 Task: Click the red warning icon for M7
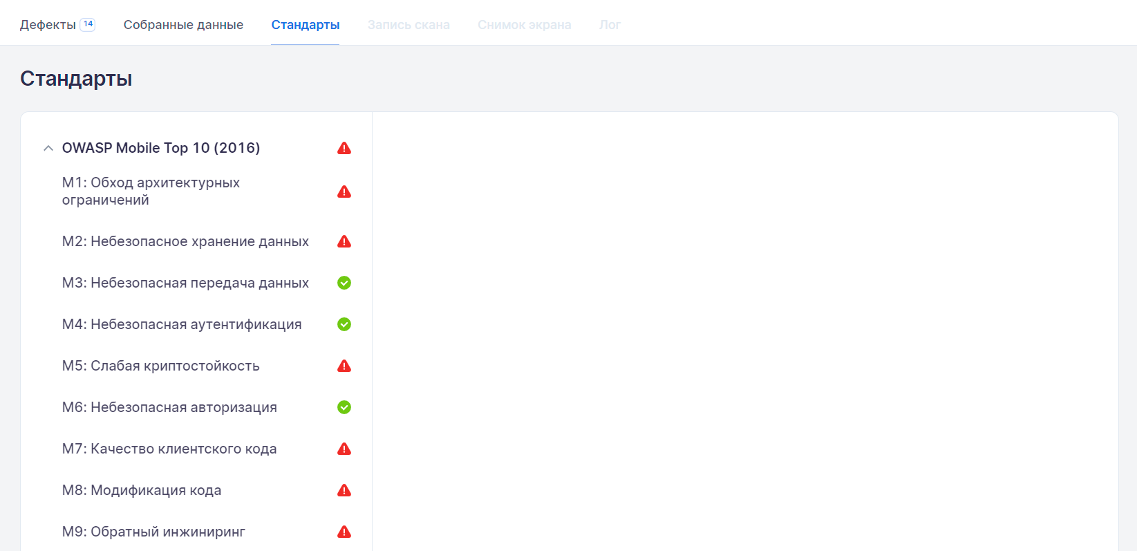(344, 449)
